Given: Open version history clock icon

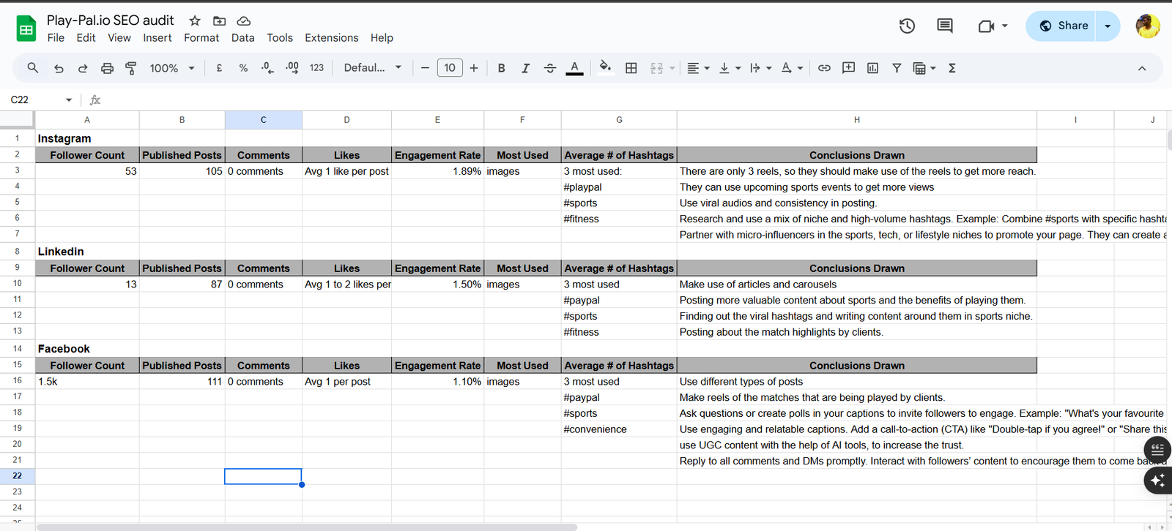Looking at the screenshot, I should coord(907,26).
